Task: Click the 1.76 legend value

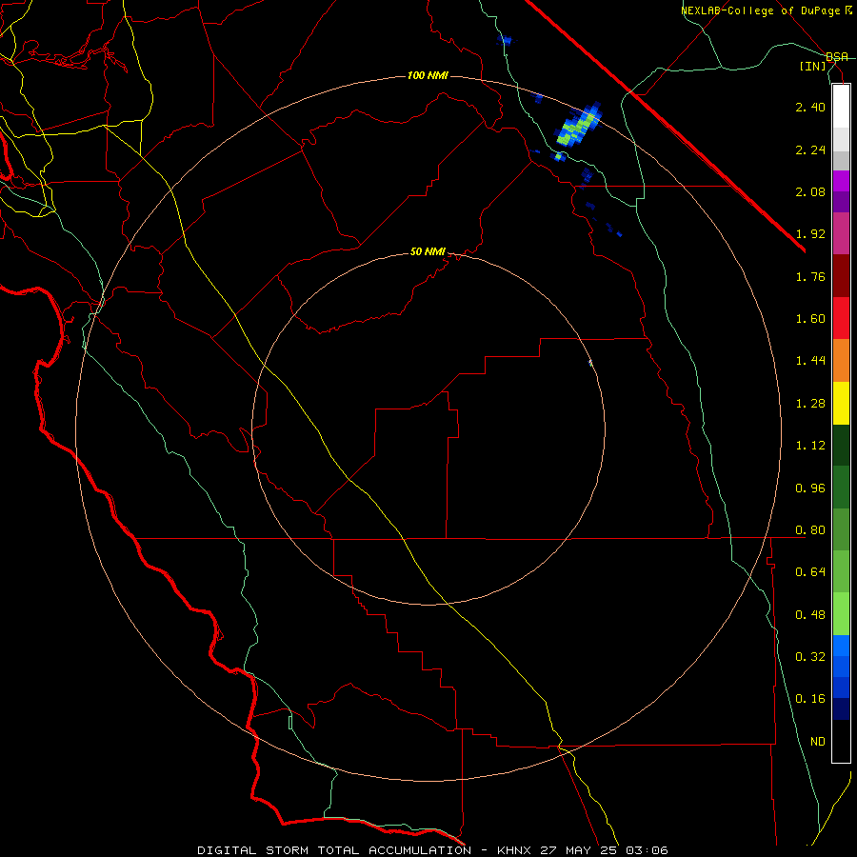Action: pyautogui.click(x=810, y=276)
